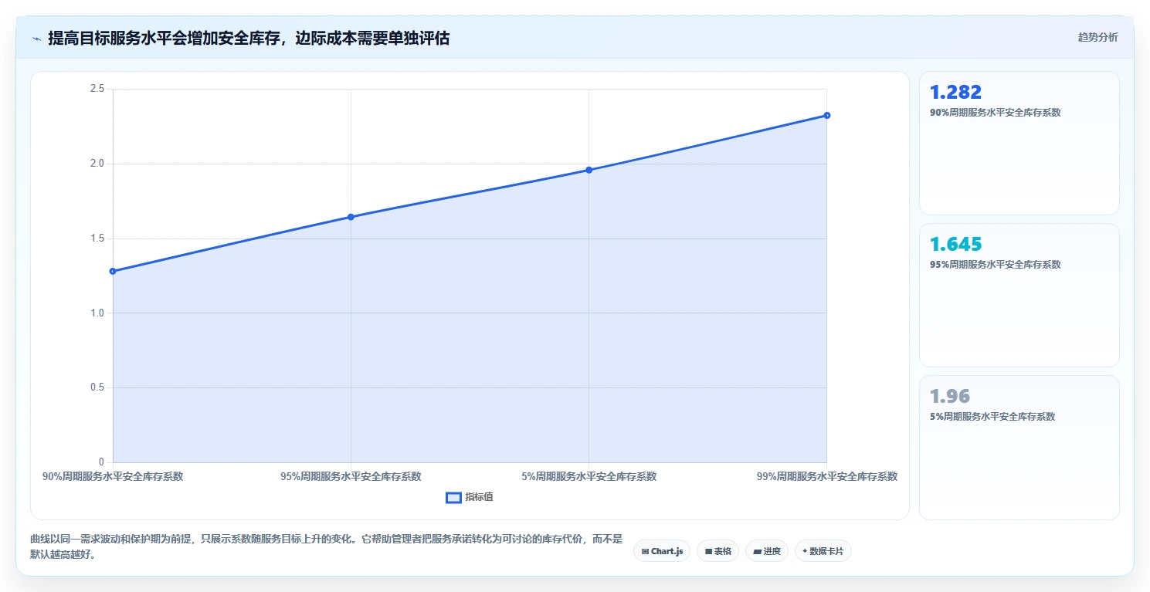Click the 0.5 y-axis tick label
Viewport: 1150px width, 592px height.
pos(97,387)
